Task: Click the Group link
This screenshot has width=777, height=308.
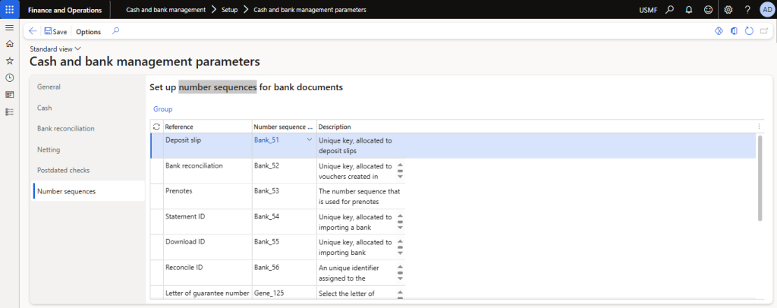Action: 162,109
